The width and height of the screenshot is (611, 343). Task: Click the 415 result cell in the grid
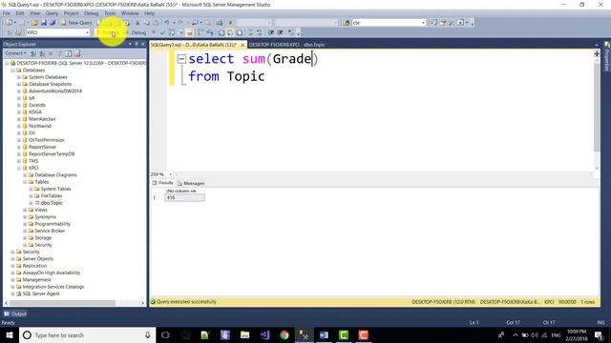pos(184,197)
